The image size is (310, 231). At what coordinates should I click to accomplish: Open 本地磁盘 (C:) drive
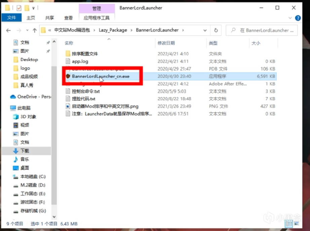point(33,176)
